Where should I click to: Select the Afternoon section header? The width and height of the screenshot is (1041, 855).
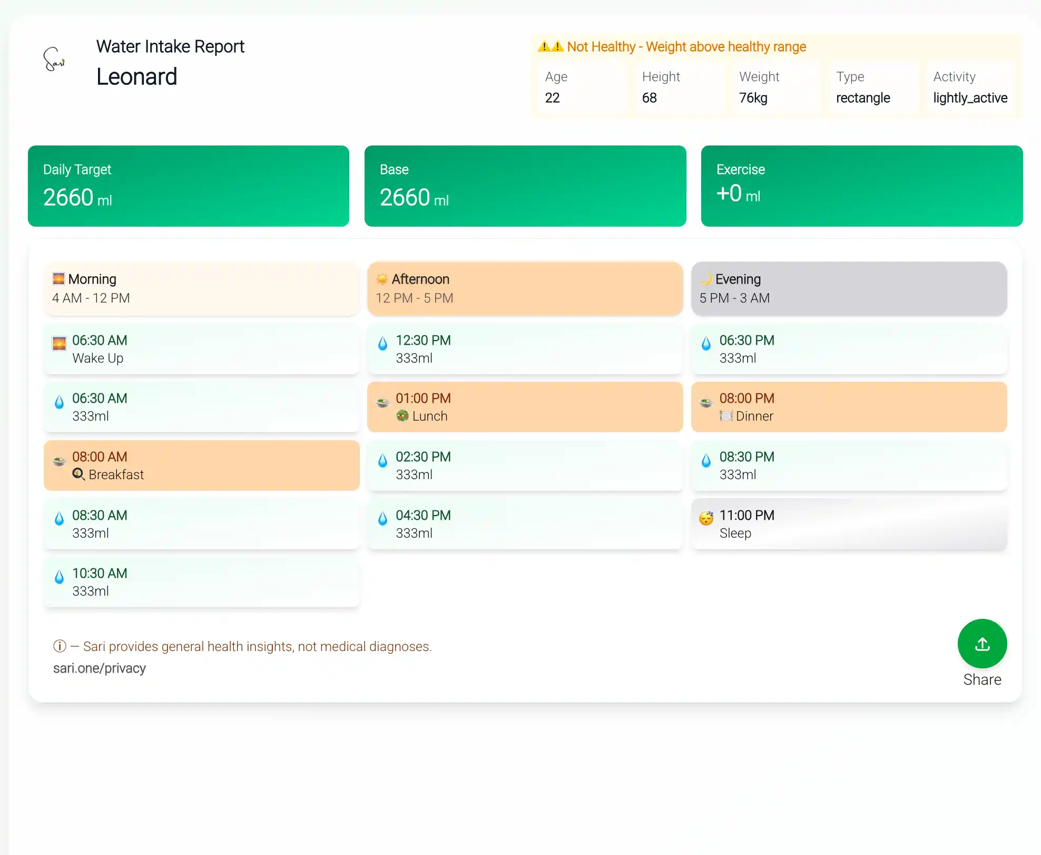click(525, 289)
